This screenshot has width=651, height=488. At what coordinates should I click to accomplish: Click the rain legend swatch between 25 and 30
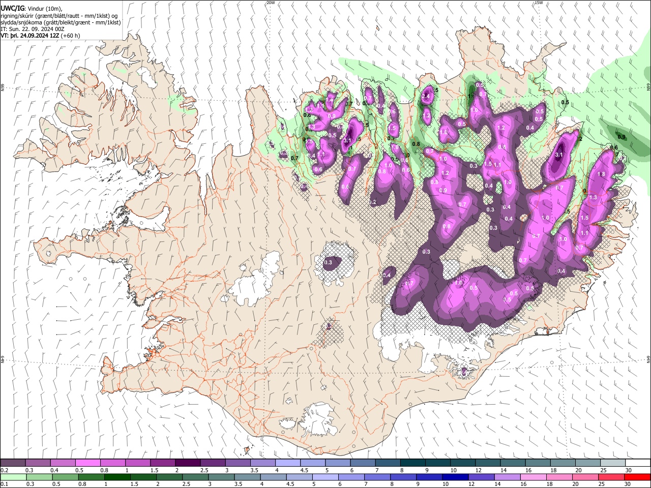pyautogui.click(x=611, y=477)
